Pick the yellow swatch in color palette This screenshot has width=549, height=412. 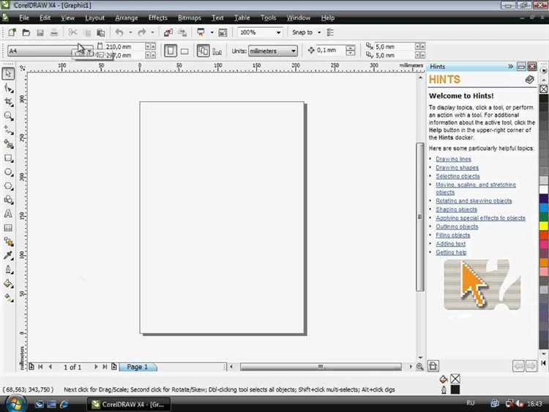point(543,226)
